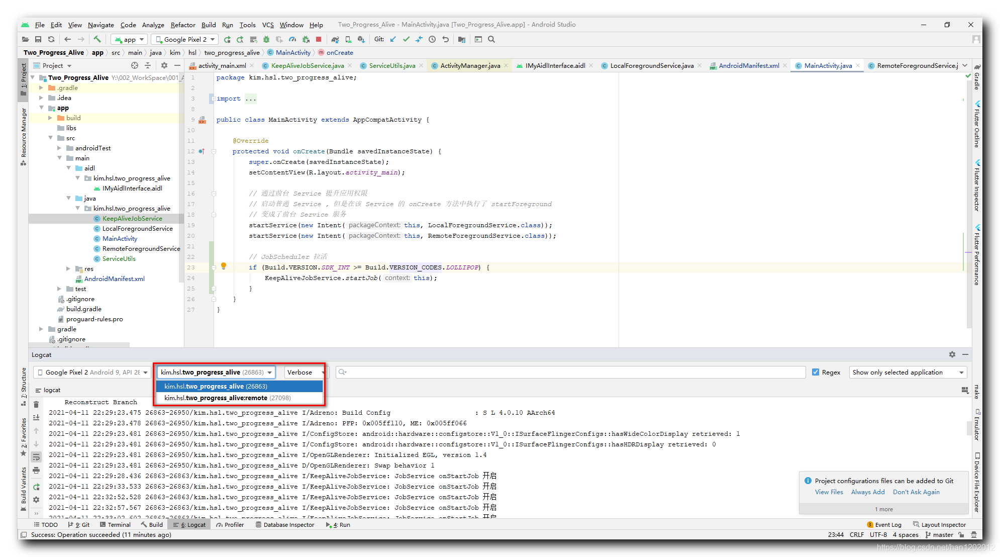Toggle Soft-Wrap in logcat
1000x557 pixels.
[x=36, y=457]
